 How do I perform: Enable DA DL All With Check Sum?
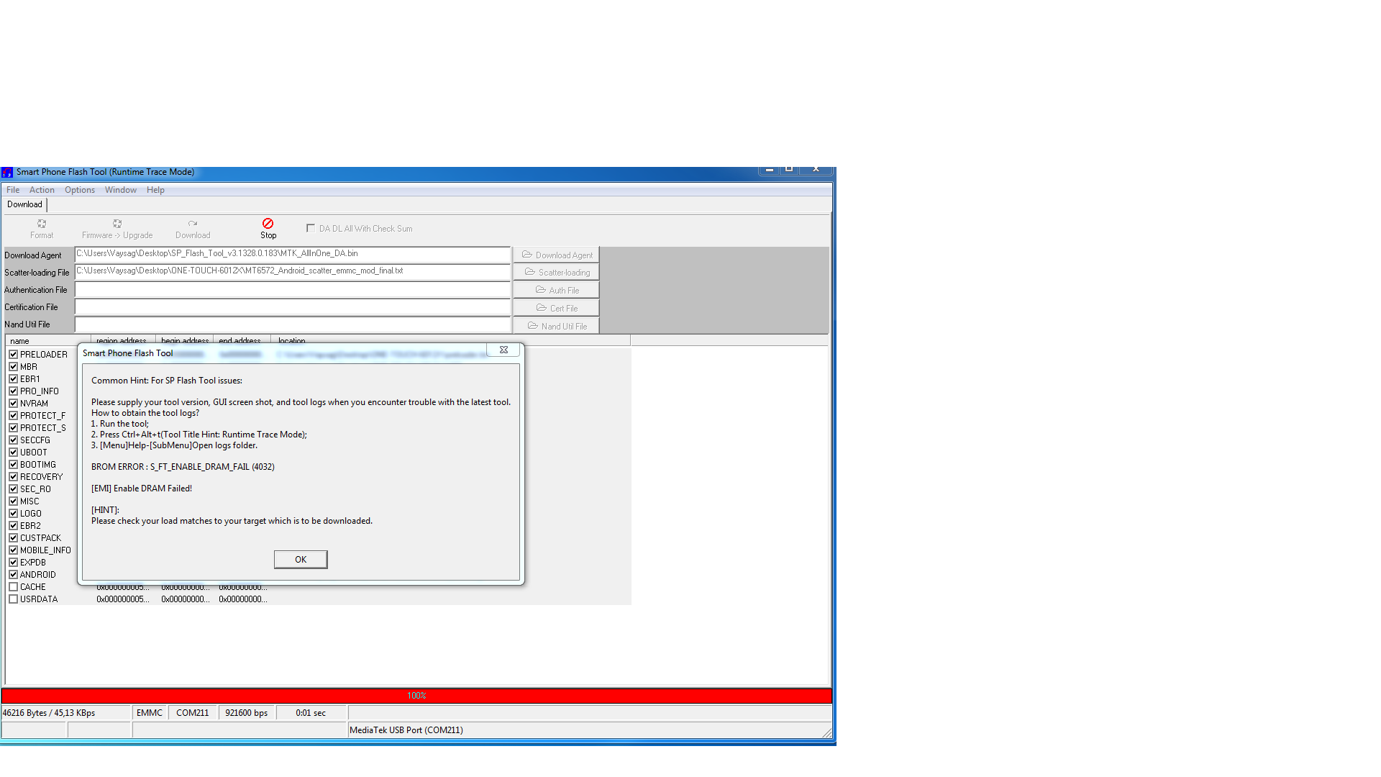311,228
